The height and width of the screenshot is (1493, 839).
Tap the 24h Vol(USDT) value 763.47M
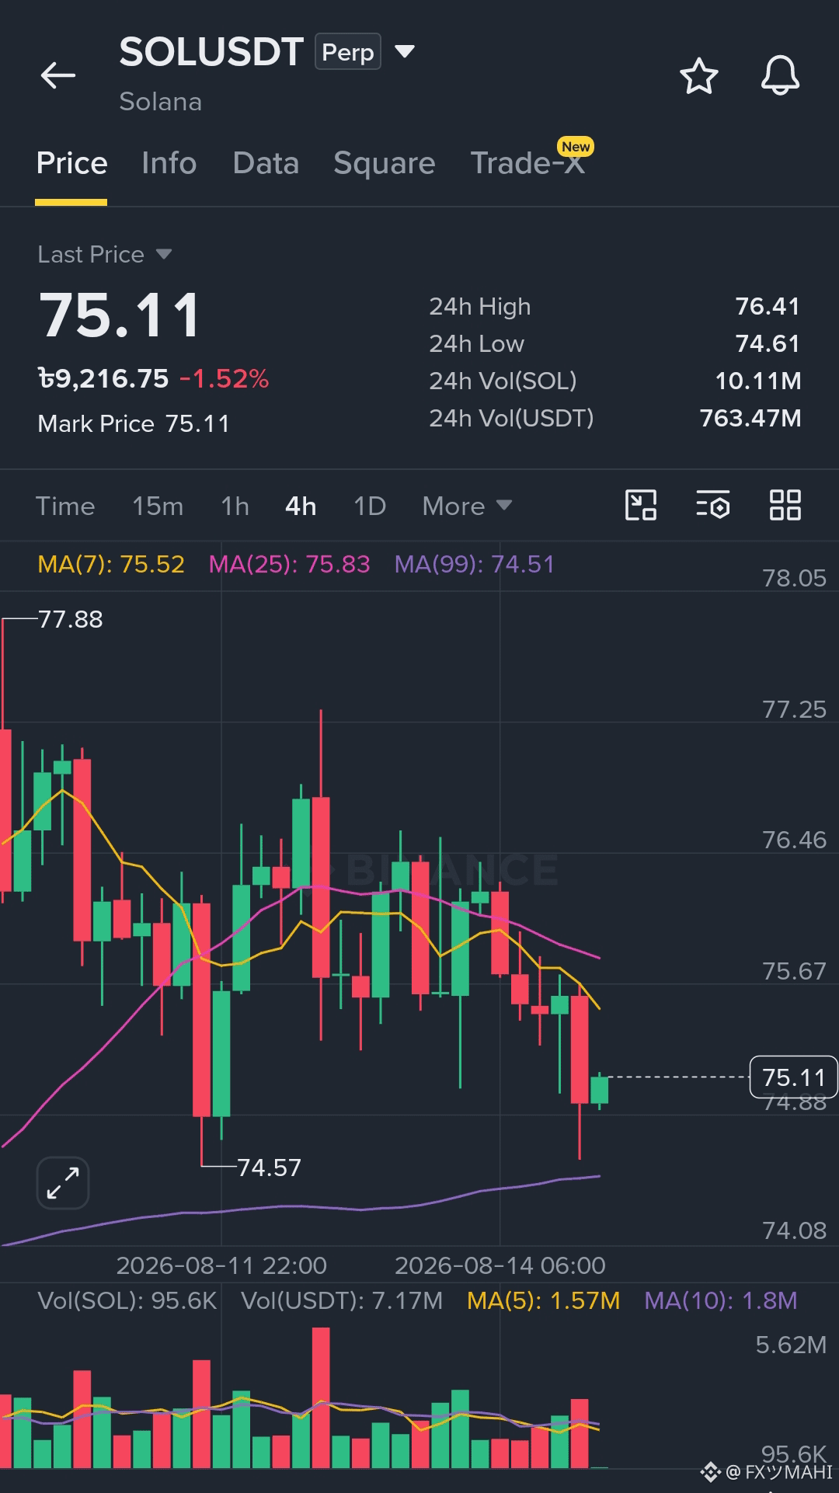(750, 418)
